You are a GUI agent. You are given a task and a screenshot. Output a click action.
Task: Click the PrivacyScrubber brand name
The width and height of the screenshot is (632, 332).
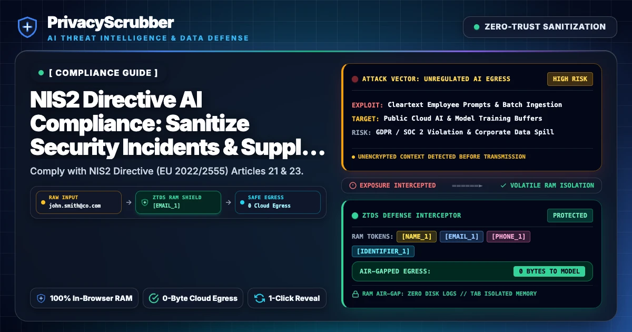pyautogui.click(x=110, y=22)
